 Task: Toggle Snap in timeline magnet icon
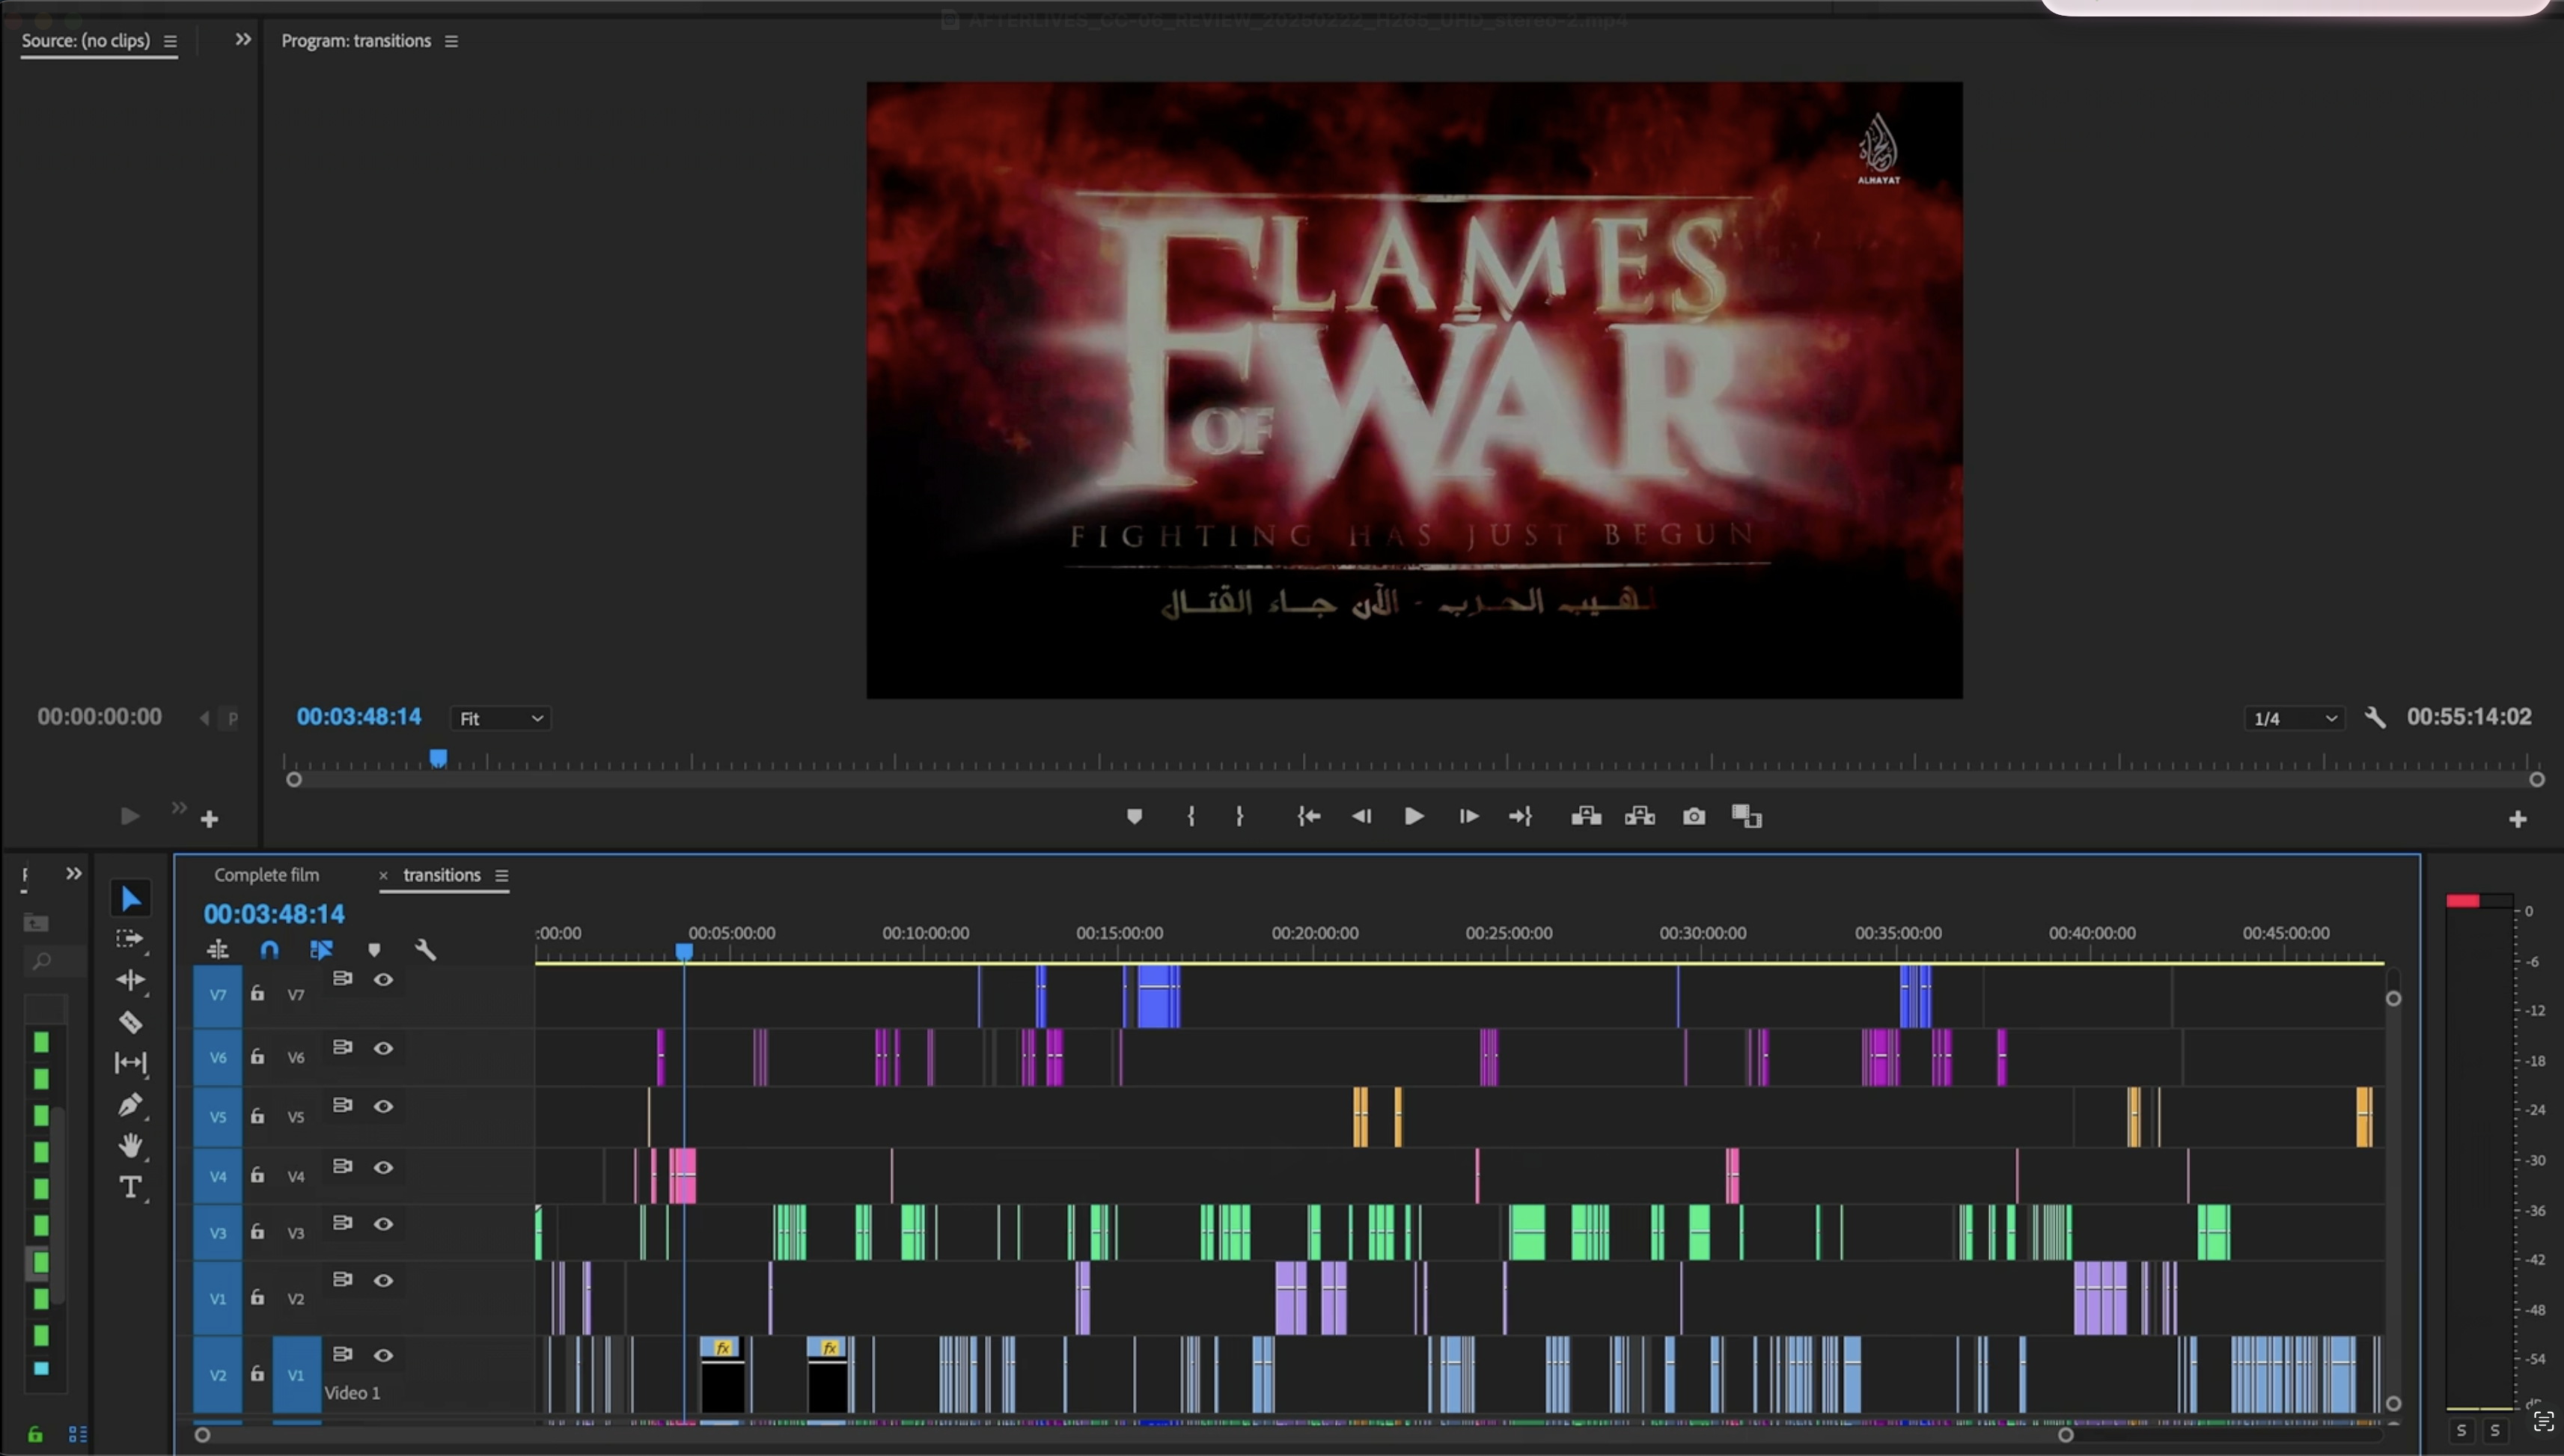coord(269,950)
